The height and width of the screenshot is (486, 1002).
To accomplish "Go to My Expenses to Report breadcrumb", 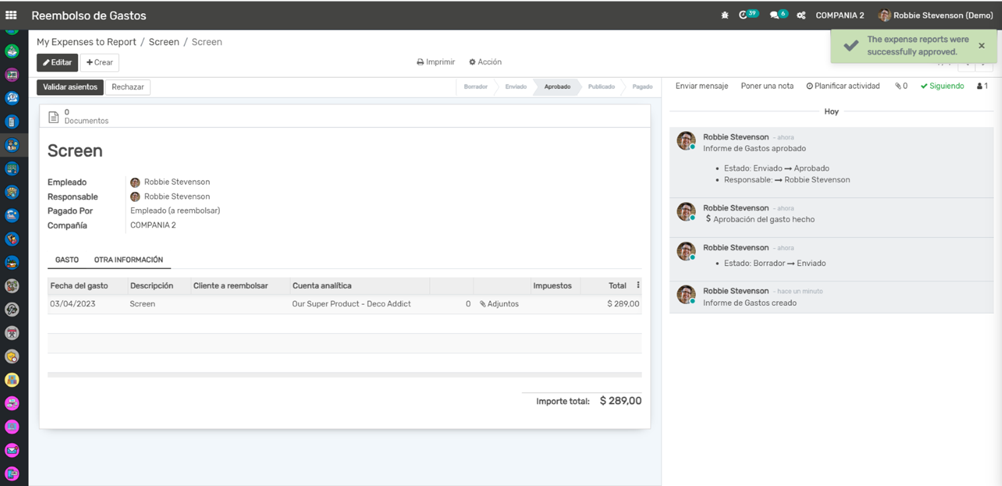I will click(86, 42).
